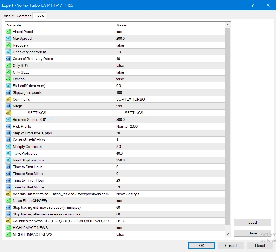Switch to the About tab

tap(8, 16)
